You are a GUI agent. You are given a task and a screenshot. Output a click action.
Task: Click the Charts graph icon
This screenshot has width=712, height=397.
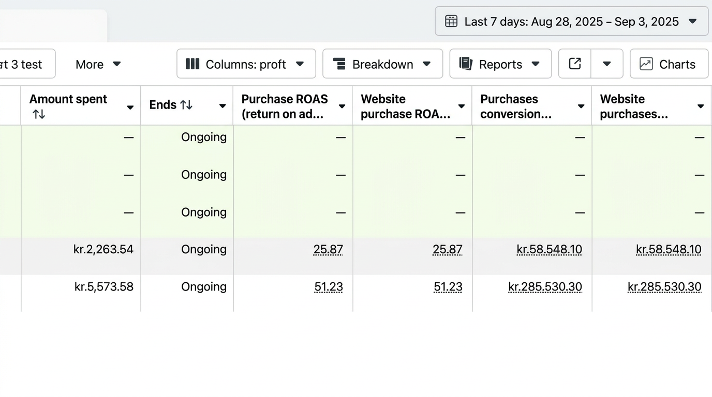646,64
